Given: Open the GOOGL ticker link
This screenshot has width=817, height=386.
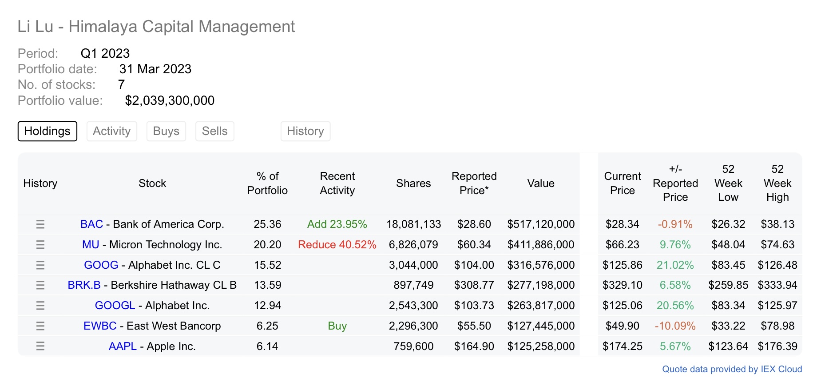Looking at the screenshot, I should click(x=115, y=306).
